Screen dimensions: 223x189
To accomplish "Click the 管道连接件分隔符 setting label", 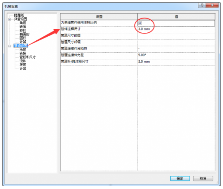I will [74, 49].
